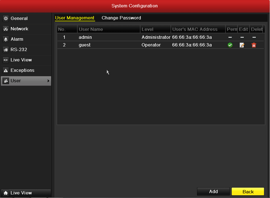Click the eye icon beside Live View
The height and width of the screenshot is (198, 270).
(6, 60)
